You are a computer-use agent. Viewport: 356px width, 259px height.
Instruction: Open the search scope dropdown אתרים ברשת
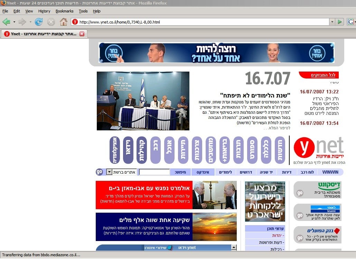tap(109, 172)
